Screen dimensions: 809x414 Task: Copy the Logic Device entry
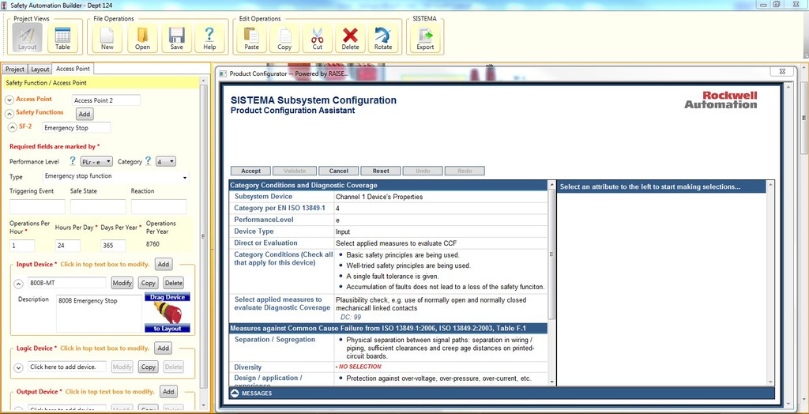(x=149, y=367)
